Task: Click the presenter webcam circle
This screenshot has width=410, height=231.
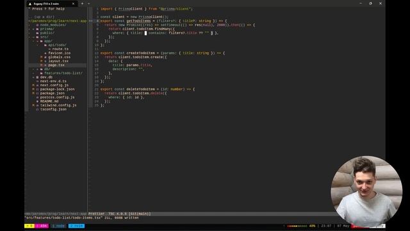Action: coord(366,191)
